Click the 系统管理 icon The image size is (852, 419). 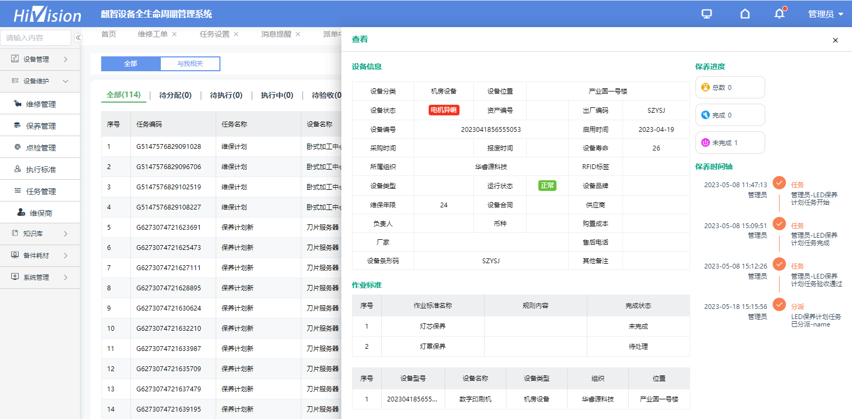[x=15, y=276]
